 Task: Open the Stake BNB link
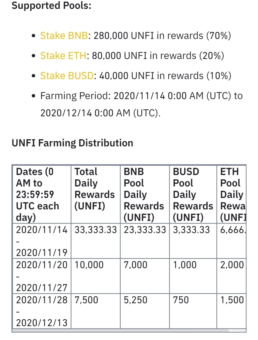coord(64,36)
